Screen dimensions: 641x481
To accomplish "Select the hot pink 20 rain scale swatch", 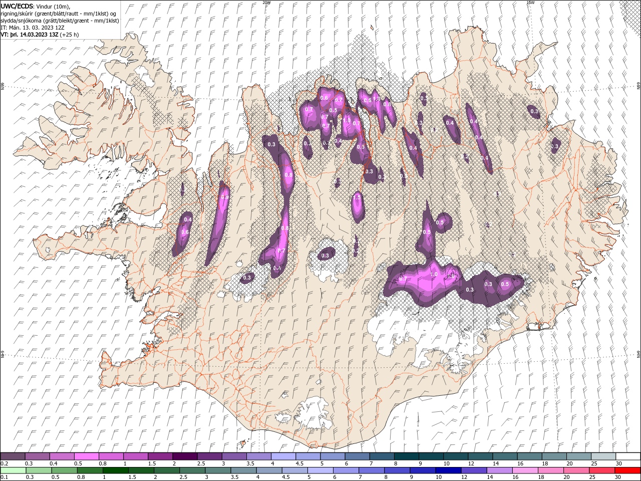I will [576, 470].
